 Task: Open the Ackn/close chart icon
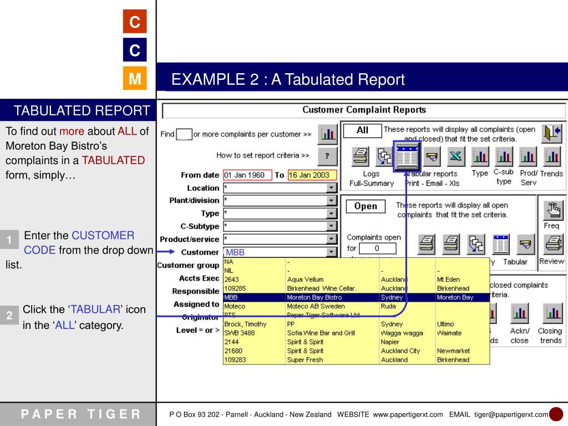[519, 313]
